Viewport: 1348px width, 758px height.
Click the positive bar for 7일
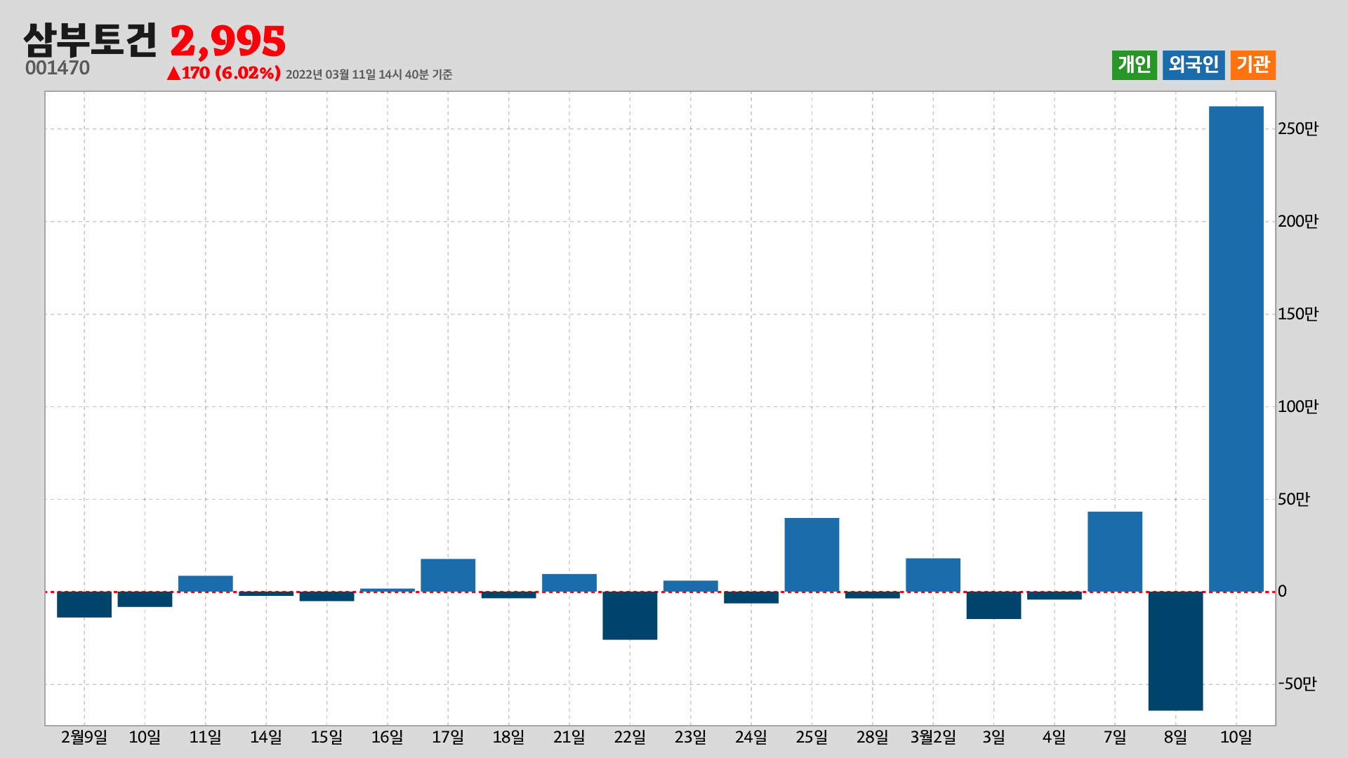pyautogui.click(x=1115, y=552)
